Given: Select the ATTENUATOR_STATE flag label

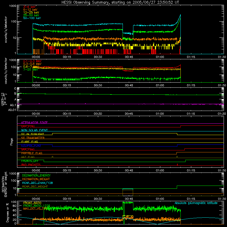Looking at the screenshot, I should 34,123.
